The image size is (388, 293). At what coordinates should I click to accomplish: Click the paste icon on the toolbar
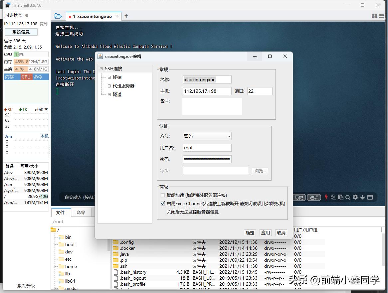(x=341, y=197)
